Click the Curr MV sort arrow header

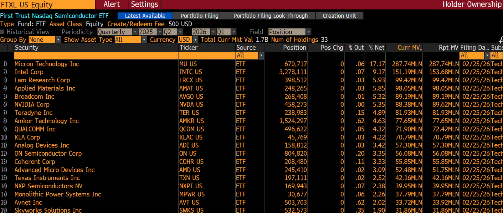(410, 48)
